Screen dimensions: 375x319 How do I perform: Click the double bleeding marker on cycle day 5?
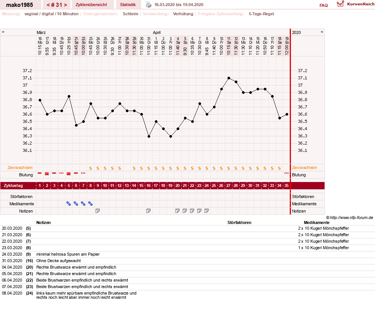[69, 174]
